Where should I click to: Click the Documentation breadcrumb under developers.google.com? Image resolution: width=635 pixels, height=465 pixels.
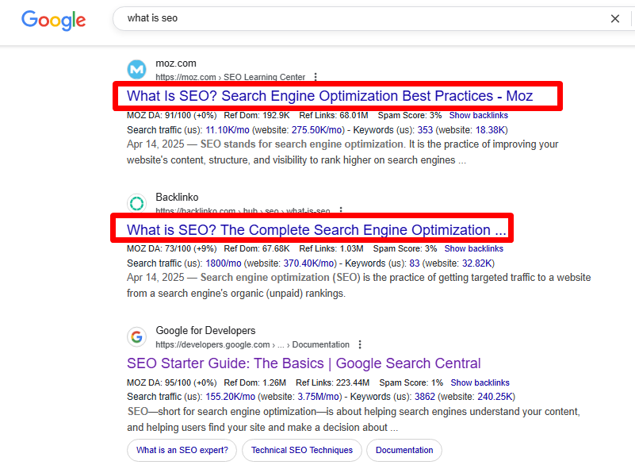[x=323, y=344]
